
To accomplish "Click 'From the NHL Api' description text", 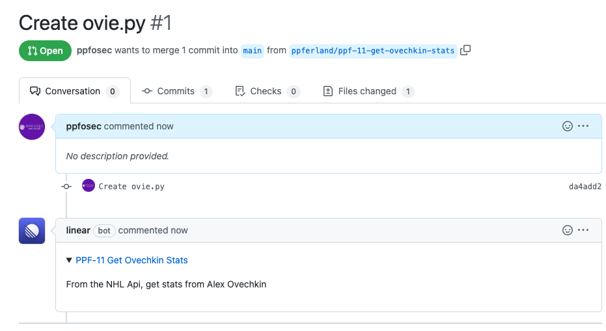I will (166, 284).
